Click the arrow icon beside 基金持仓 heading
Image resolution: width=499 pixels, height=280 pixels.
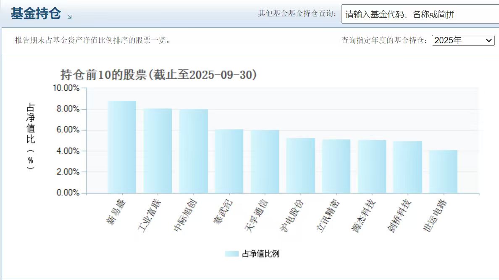(69, 16)
